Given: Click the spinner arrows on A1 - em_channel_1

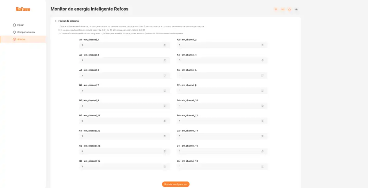Looking at the screenshot, I should click(165, 45).
